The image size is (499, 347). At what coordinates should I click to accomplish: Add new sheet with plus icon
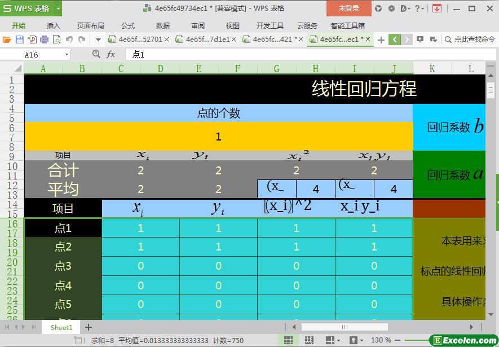tap(89, 327)
